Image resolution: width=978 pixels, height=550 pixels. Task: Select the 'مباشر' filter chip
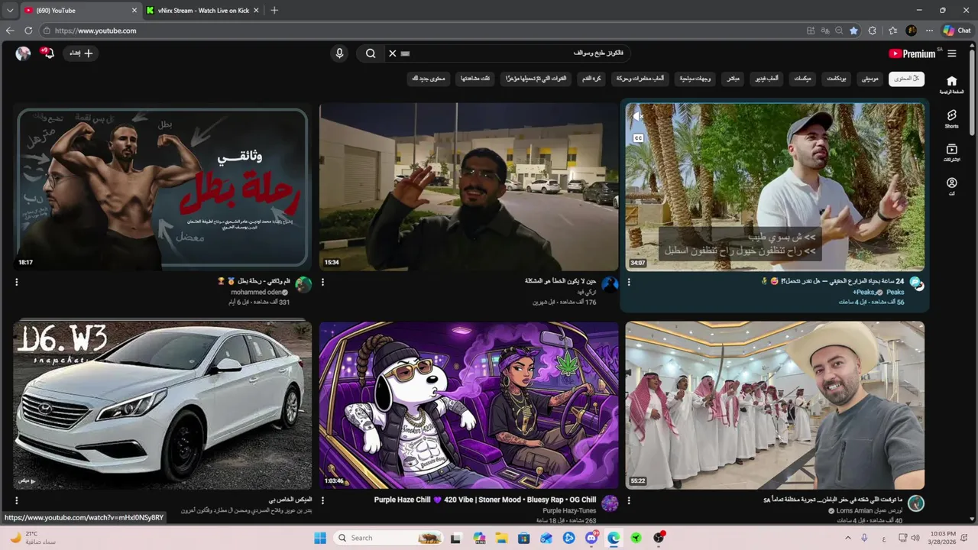[x=732, y=79]
